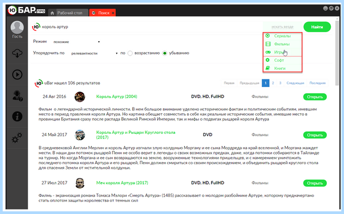Click the Рыцари Круглого стола poster thumbnail

click(80, 135)
